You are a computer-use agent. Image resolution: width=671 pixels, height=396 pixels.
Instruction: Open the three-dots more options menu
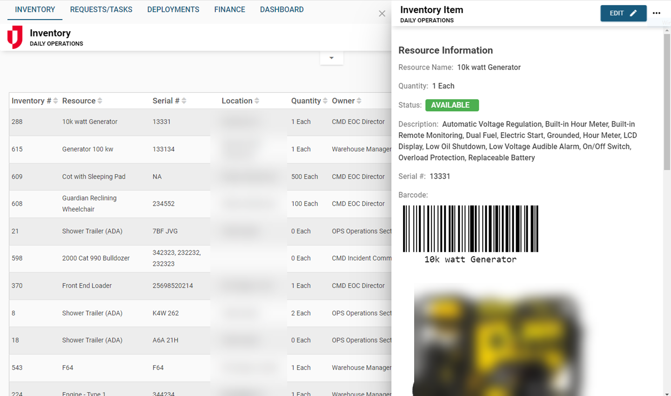(656, 13)
